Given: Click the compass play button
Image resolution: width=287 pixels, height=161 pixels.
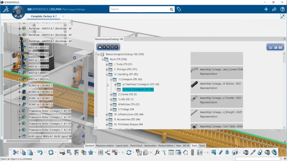Looking at the screenshot, I should click(x=18, y=12).
